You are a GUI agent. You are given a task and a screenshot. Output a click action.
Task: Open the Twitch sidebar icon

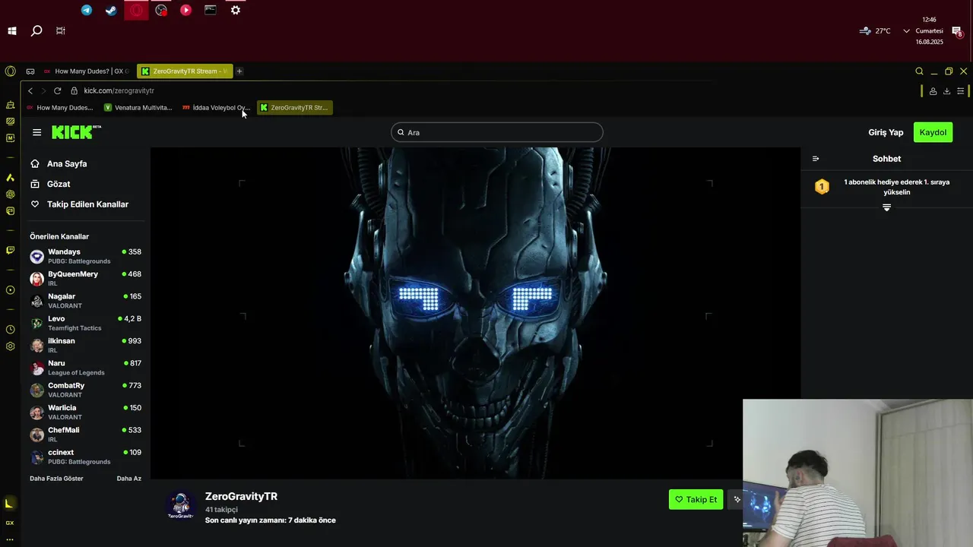click(x=10, y=250)
